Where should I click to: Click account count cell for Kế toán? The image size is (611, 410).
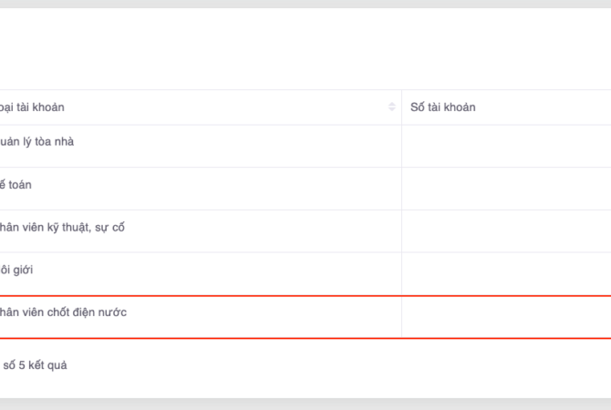(x=506, y=189)
